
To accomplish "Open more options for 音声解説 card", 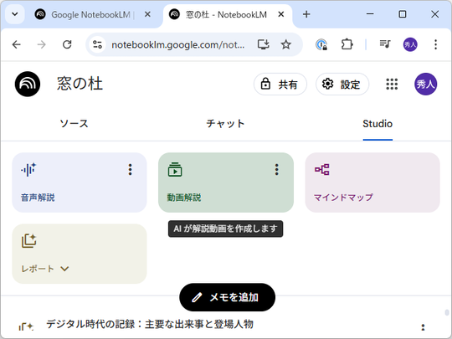I will click(131, 170).
